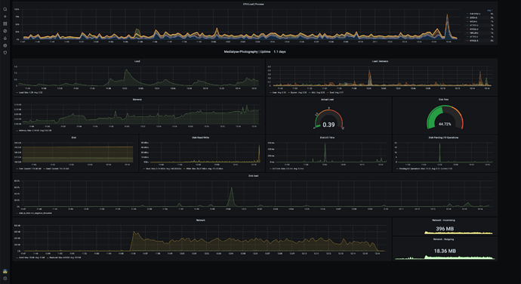Click the 396 MB incoming network value

coord(445,229)
